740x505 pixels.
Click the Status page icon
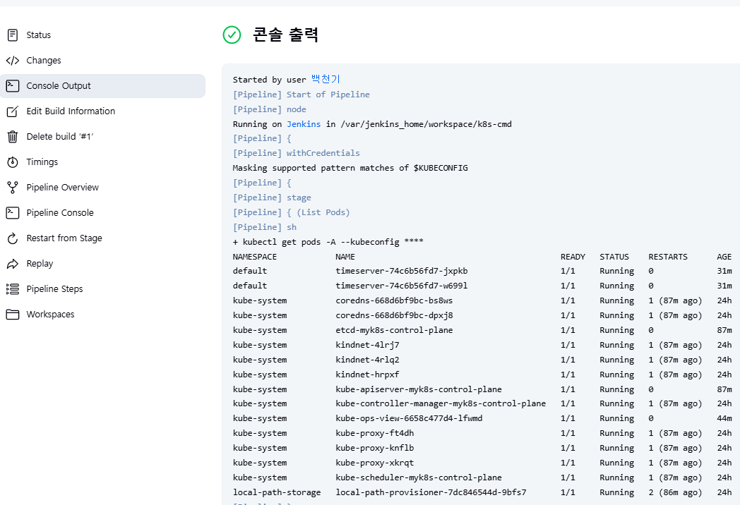[13, 35]
